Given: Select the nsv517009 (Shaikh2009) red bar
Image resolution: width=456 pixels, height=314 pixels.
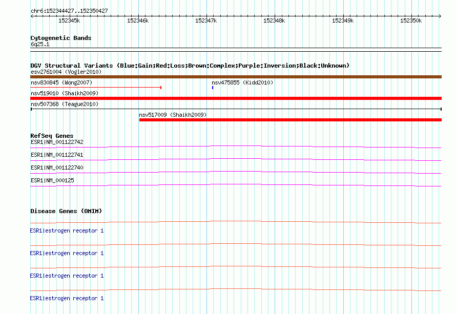Looking at the screenshot, I should (290, 120).
